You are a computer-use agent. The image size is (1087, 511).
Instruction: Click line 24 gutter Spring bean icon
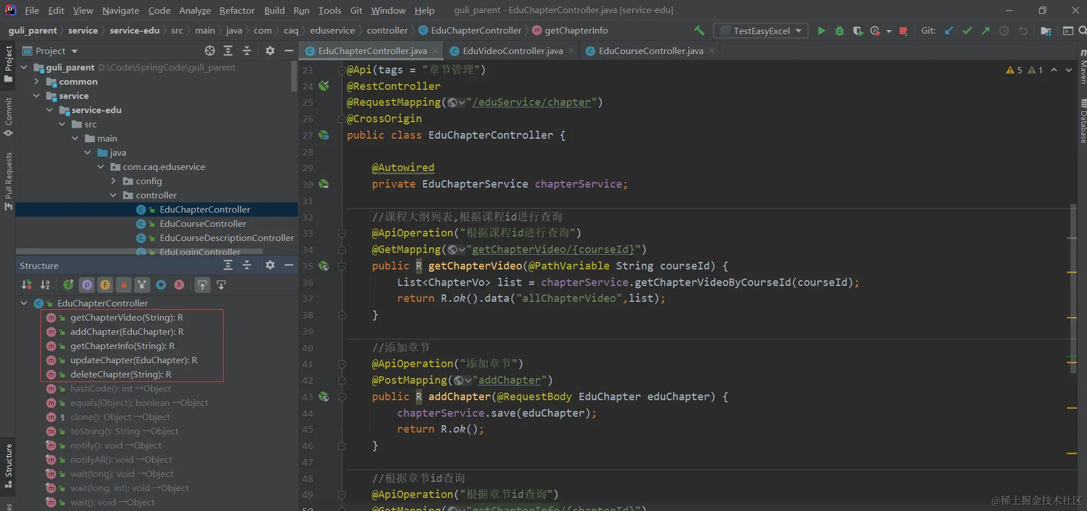324,86
